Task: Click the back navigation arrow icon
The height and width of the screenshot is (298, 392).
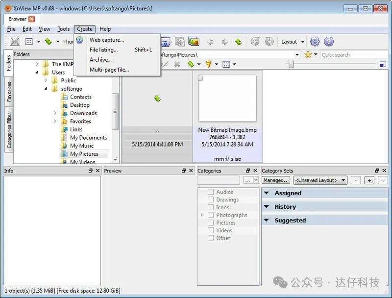Action: pyautogui.click(x=211, y=42)
